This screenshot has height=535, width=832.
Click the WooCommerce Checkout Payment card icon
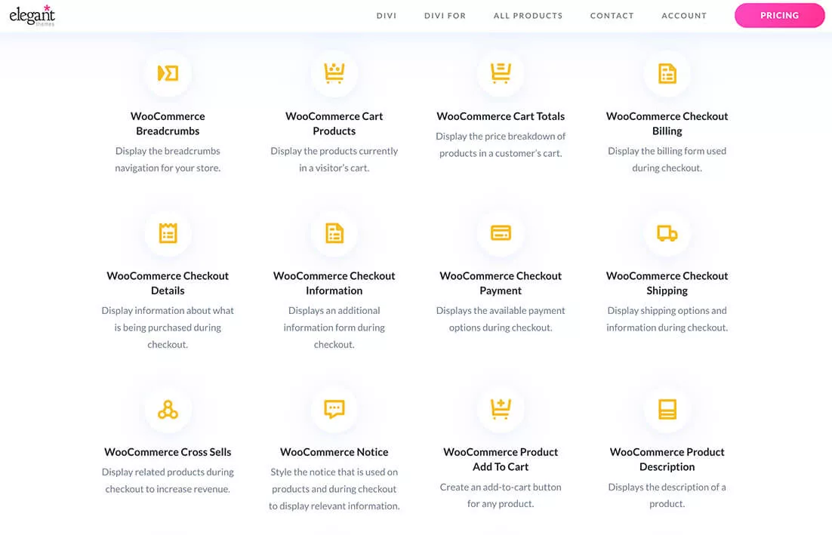click(x=501, y=232)
